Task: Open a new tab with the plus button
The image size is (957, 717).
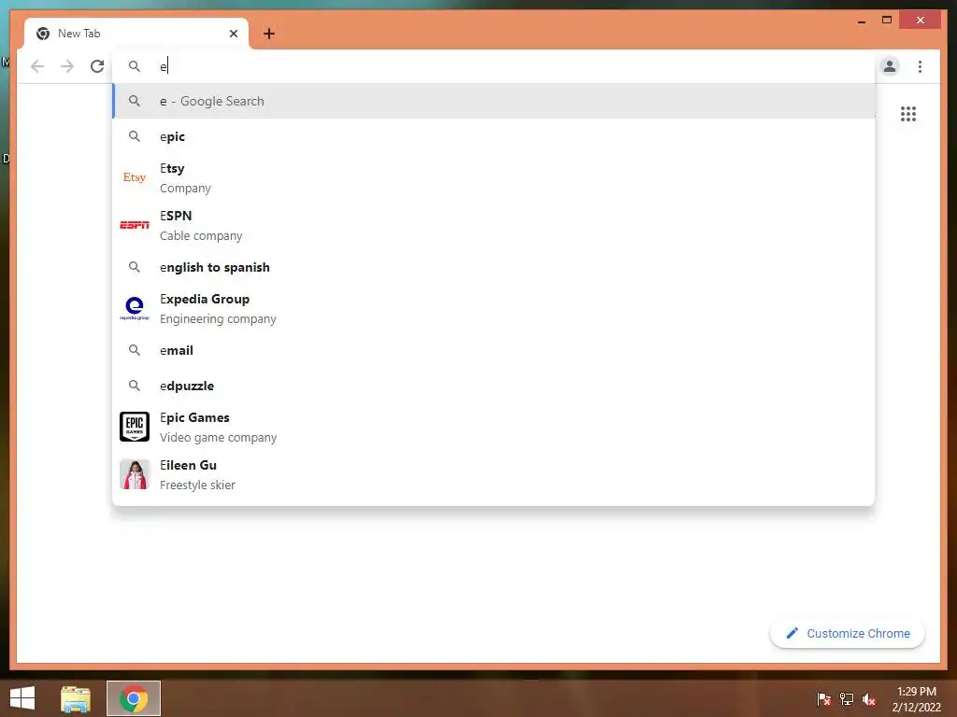Action: (x=269, y=34)
